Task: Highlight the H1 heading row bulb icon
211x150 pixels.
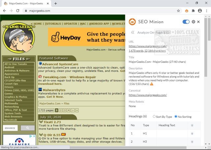Action: click(x=192, y=134)
